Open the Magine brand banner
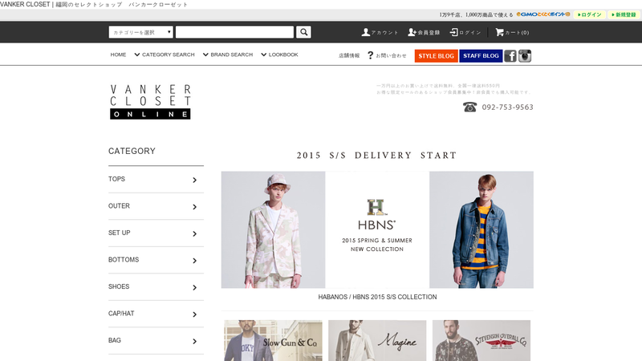The image size is (642, 361). point(377,340)
